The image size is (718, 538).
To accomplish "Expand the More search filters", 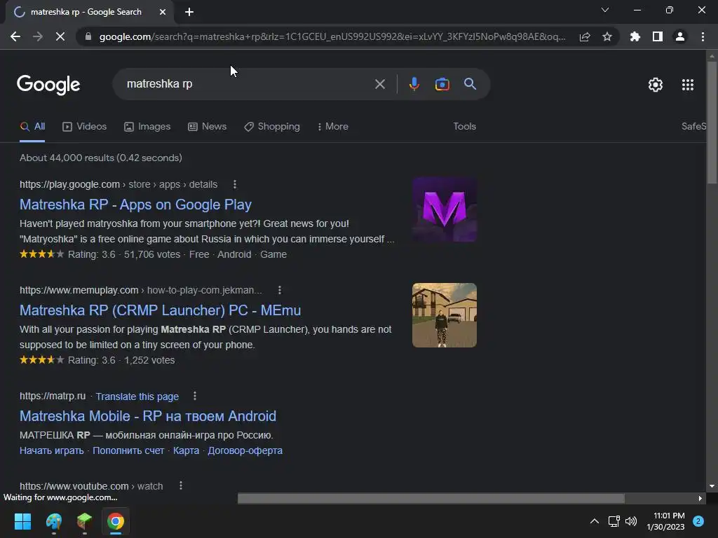I will pos(333,127).
